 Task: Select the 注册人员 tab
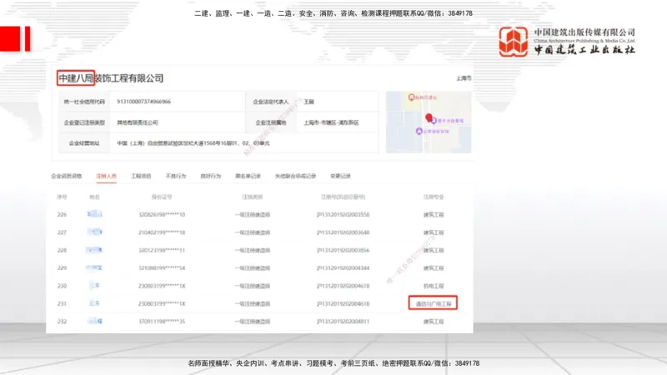[x=107, y=176]
